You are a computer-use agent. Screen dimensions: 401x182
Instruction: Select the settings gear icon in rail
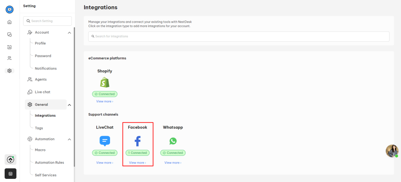[9, 71]
